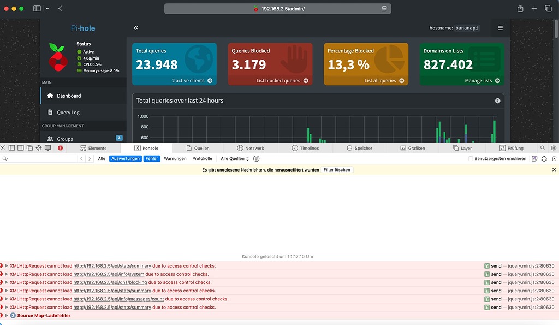559x325 pixels.
Task: Switch to the Timelines tab
Action: [305, 148]
